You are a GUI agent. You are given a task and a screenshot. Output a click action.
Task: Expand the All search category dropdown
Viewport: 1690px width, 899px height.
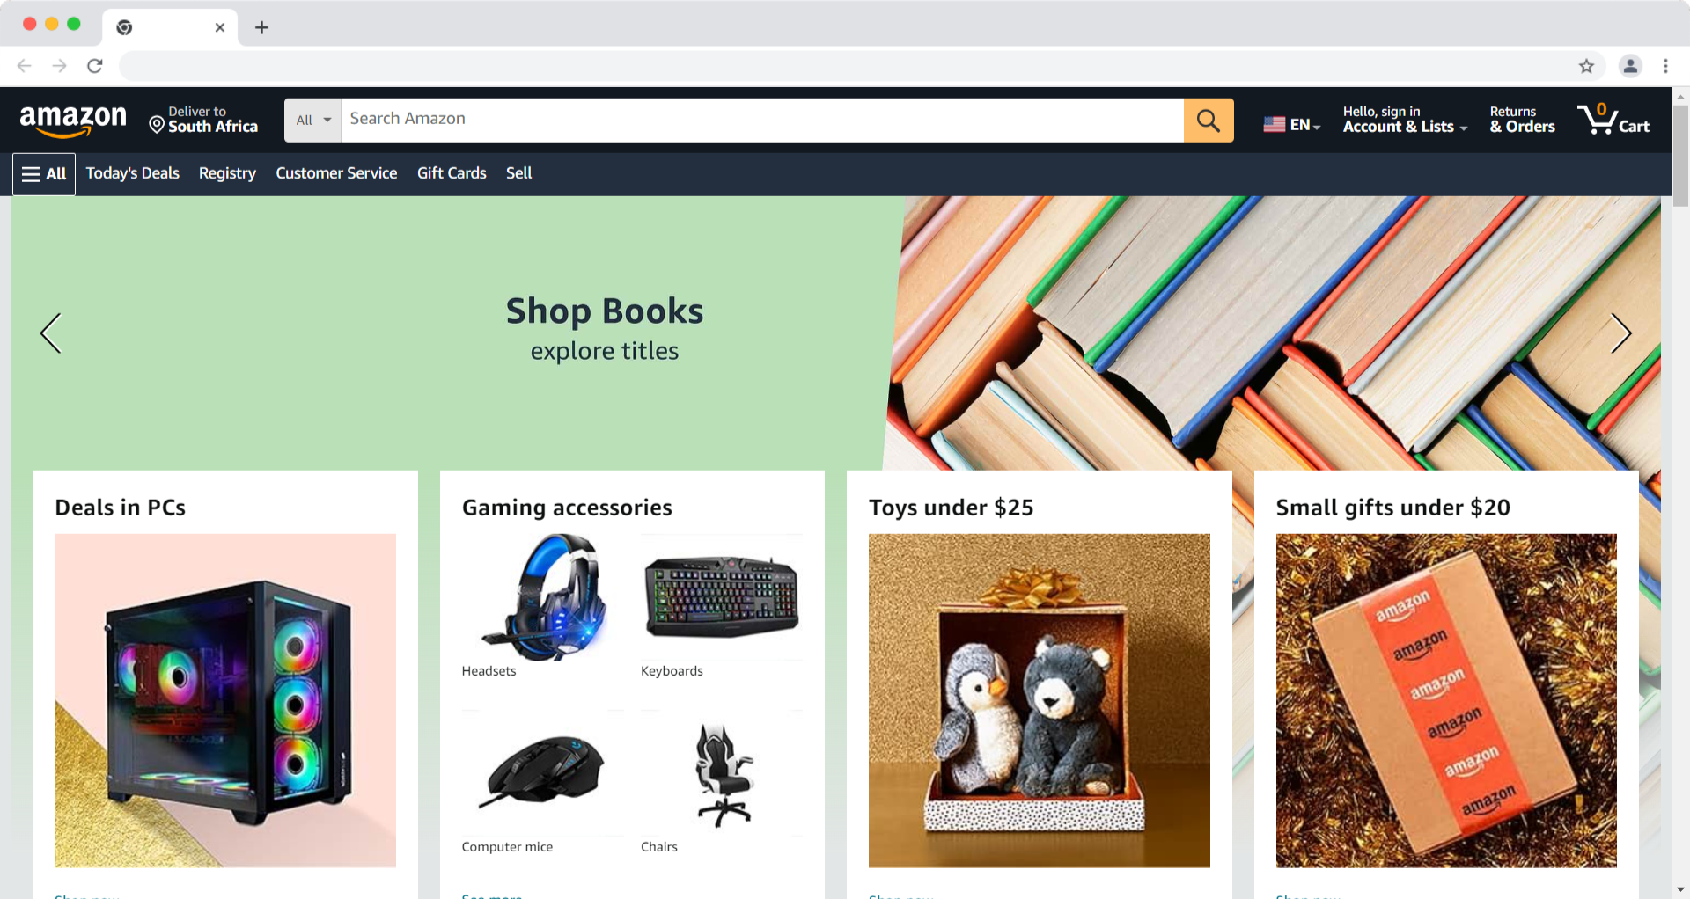point(313,121)
